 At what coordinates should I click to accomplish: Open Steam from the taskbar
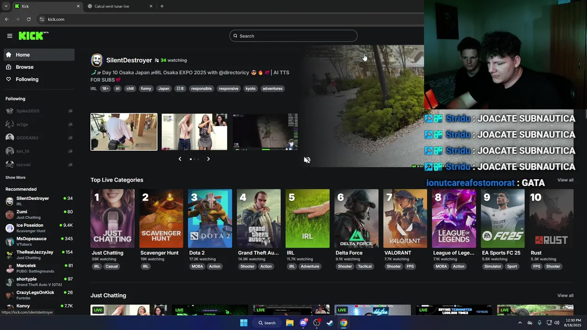tap(330, 323)
